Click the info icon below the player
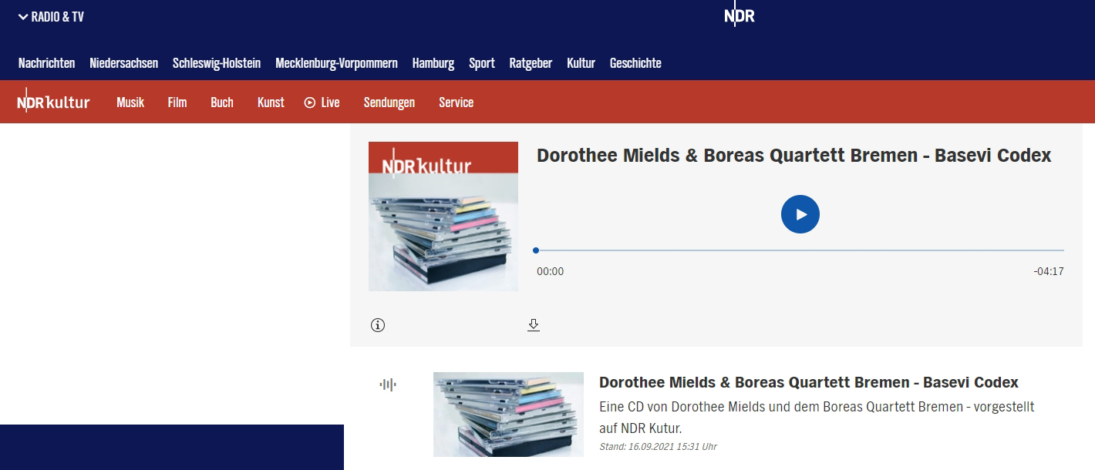 [x=378, y=325]
